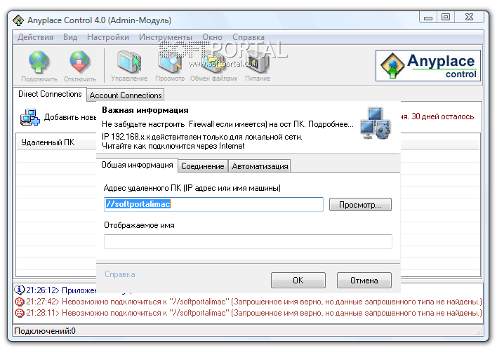Switch to Direct Connections tab

click(x=50, y=94)
